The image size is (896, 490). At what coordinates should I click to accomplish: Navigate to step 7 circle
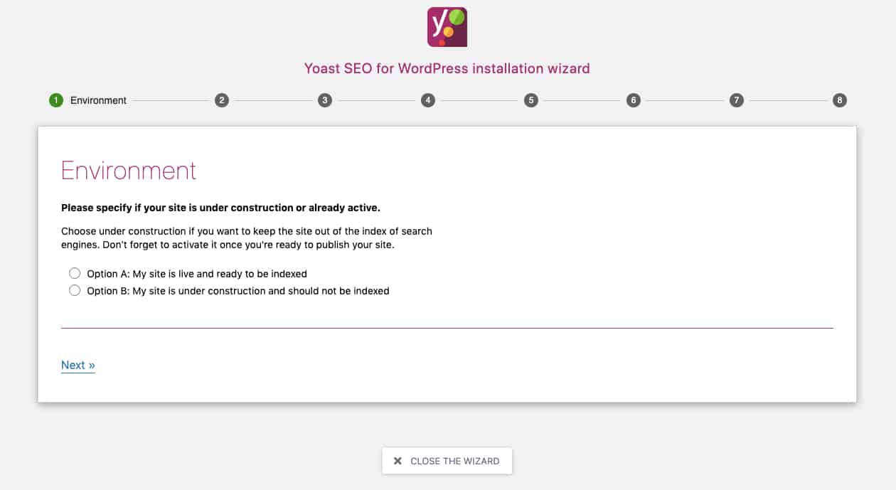point(737,100)
